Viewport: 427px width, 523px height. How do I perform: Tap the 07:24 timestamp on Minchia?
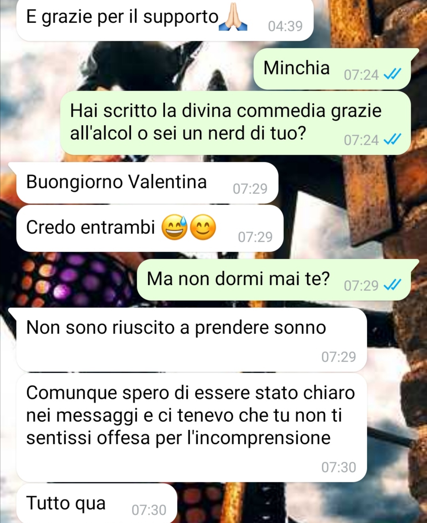pyautogui.click(x=361, y=75)
